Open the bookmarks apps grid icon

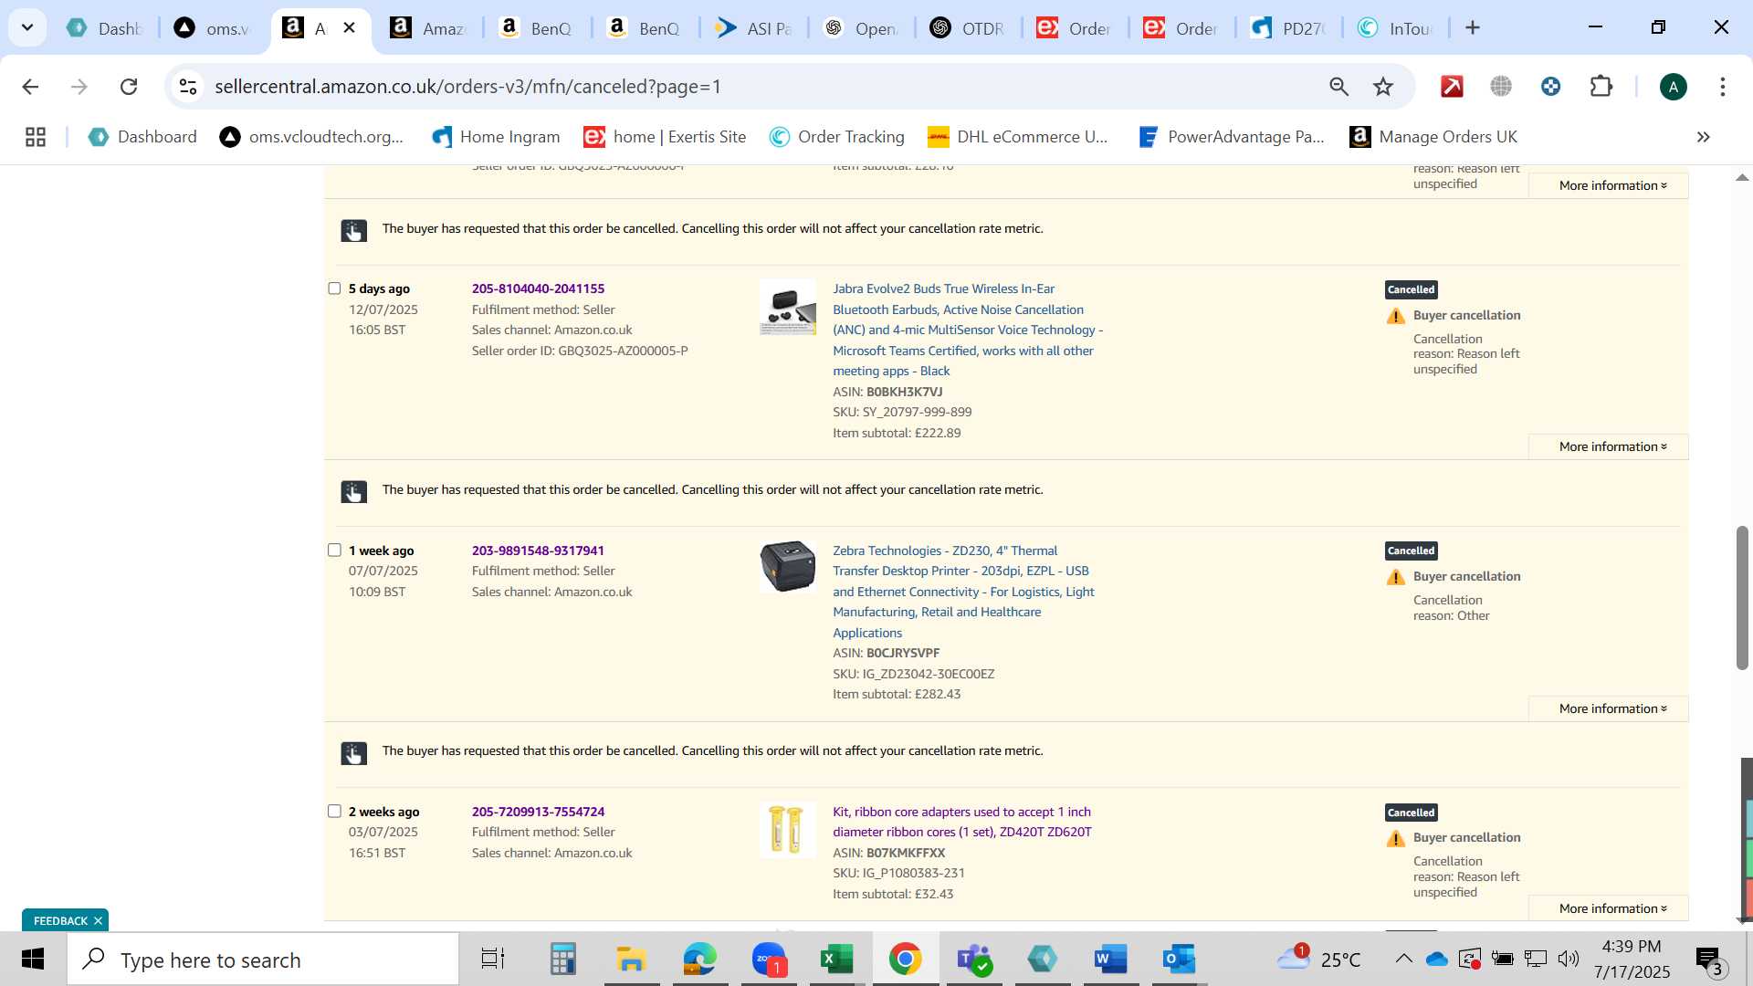point(36,137)
